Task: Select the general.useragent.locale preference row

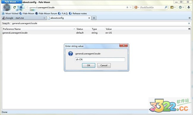Action: point(96,33)
